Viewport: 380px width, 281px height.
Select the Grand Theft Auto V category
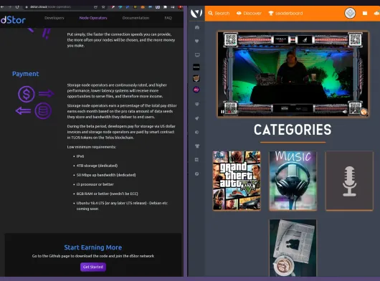click(237, 181)
